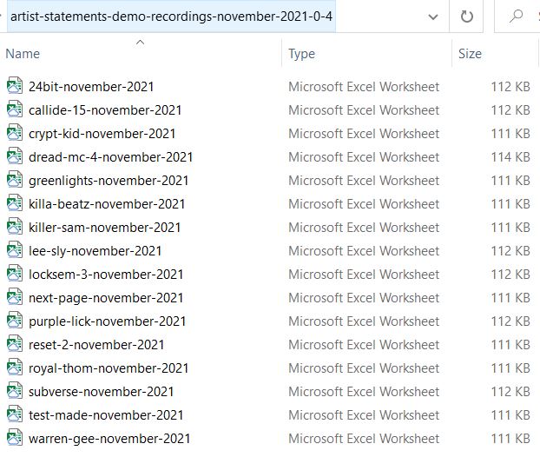540x457 pixels.
Task: Click the magnifier icon in the search box
Action: click(516, 16)
